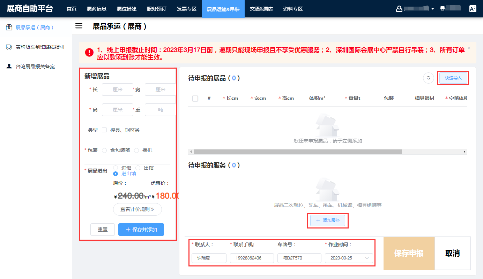Expand the username dropdown arrow in header
Image resolution: width=483 pixels, height=279 pixels.
(x=433, y=9)
